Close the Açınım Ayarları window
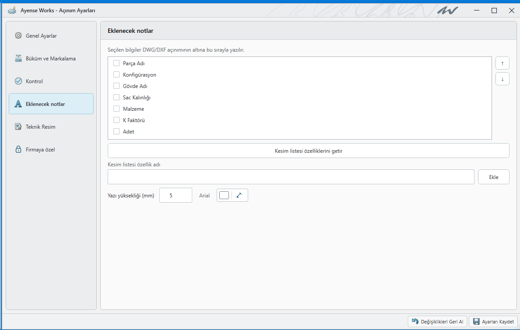 tap(511, 10)
